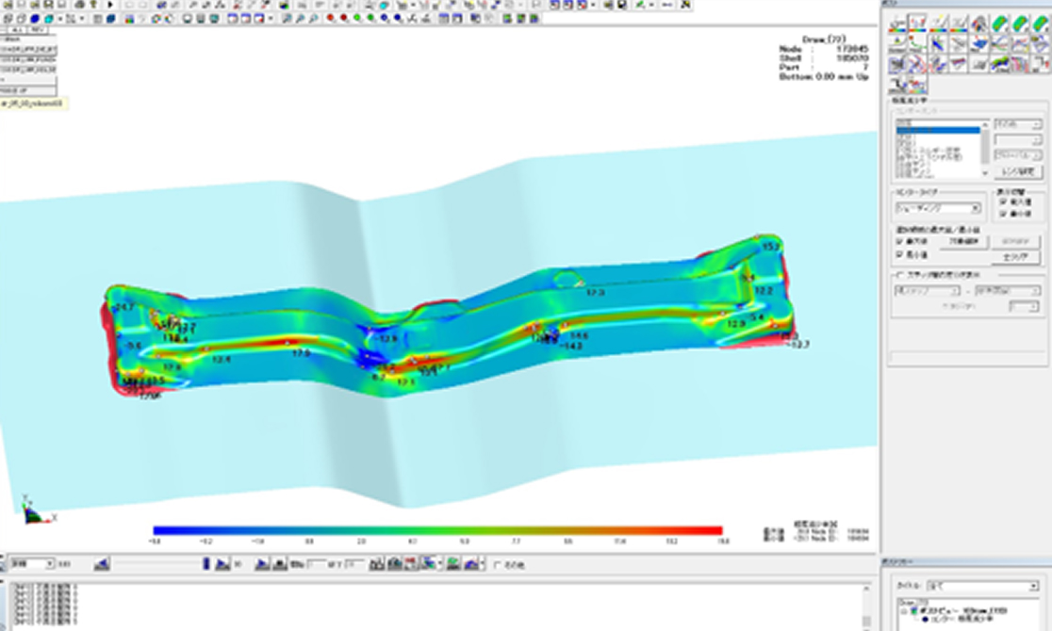This screenshot has width=1052, height=631.
Task: Click the animation frame slider in bottom toolbar
Action: click(x=156, y=564)
